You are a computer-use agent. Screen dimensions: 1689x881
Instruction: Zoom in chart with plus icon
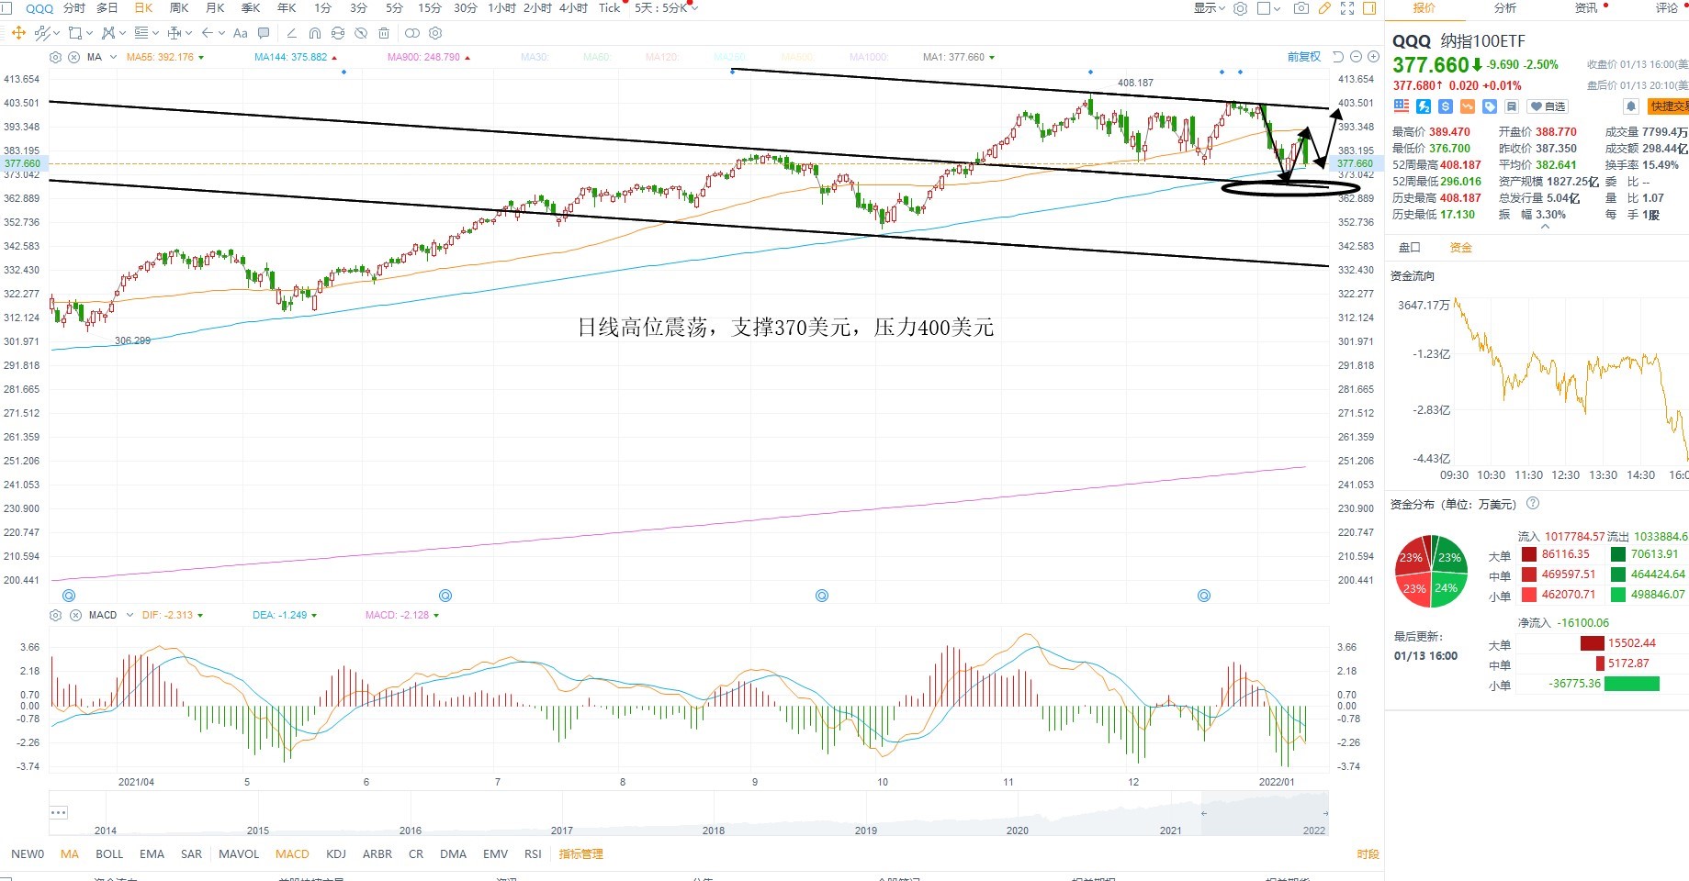point(1374,57)
